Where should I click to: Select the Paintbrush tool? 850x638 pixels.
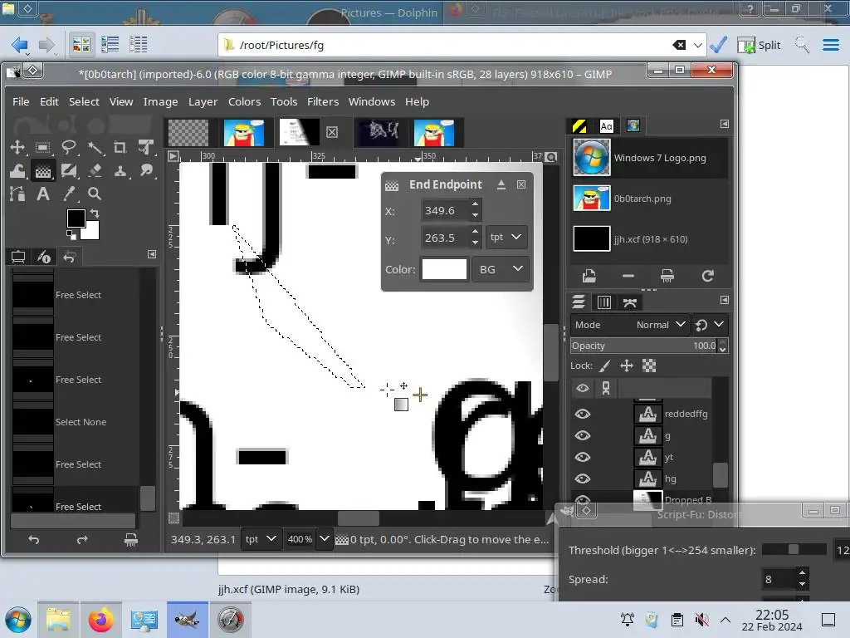click(x=69, y=171)
